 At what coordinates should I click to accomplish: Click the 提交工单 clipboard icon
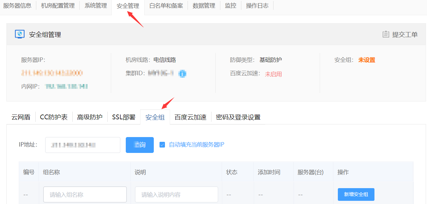point(386,34)
